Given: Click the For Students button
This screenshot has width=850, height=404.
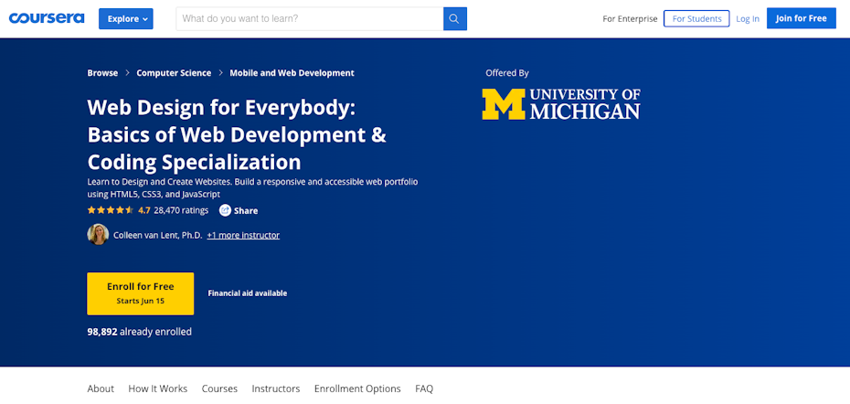Looking at the screenshot, I should [696, 18].
